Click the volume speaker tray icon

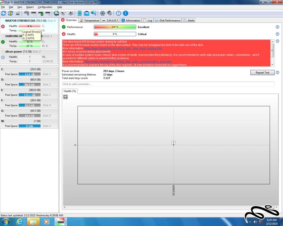coord(255,222)
